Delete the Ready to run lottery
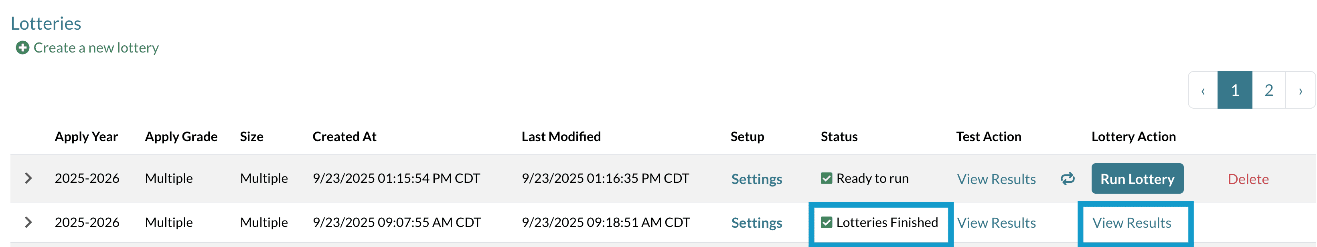Viewport: 1317px width, 247px height. pos(1248,180)
